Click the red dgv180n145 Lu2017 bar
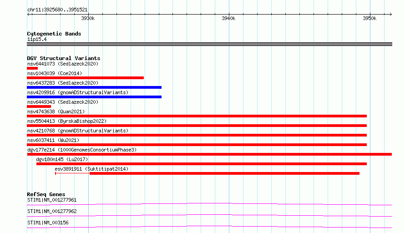 tap(202, 164)
